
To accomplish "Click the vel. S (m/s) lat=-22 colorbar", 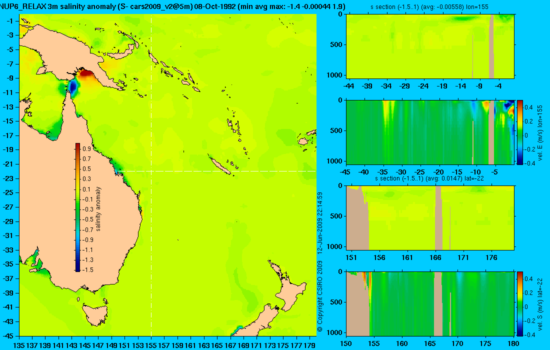I will click(520, 303).
